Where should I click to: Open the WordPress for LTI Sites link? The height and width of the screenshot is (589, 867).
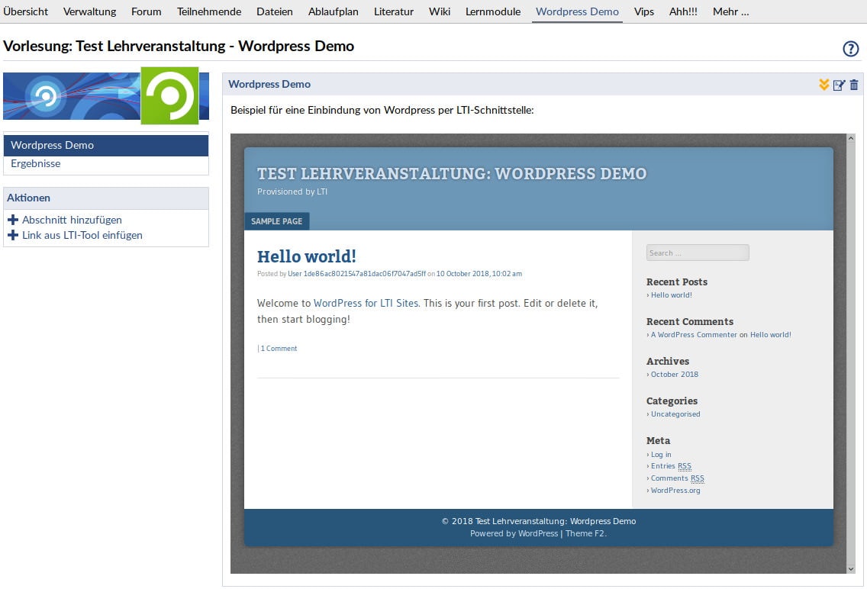coord(366,304)
